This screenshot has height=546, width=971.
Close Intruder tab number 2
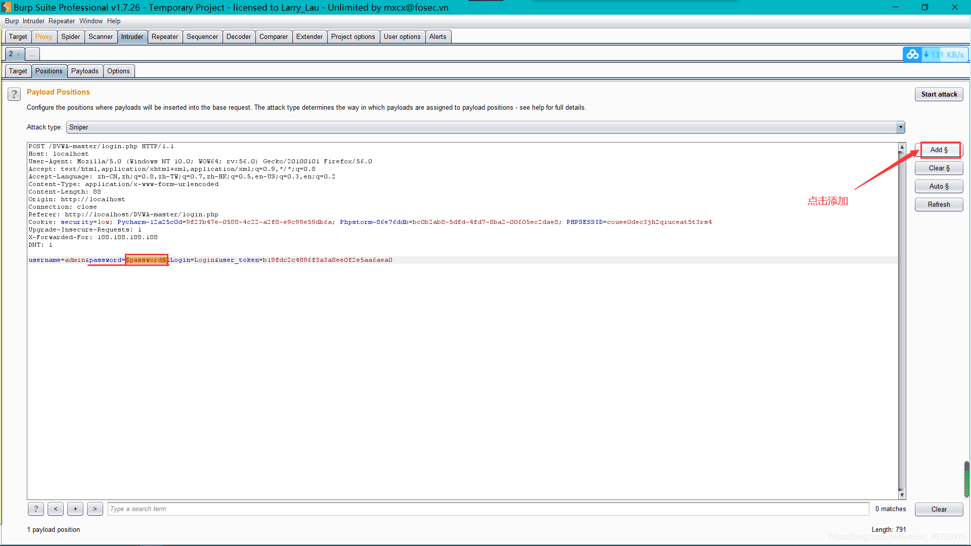tap(19, 54)
